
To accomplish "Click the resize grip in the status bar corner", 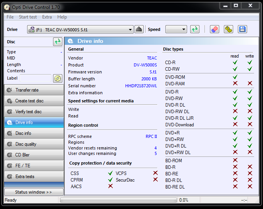I will click(257, 201).
